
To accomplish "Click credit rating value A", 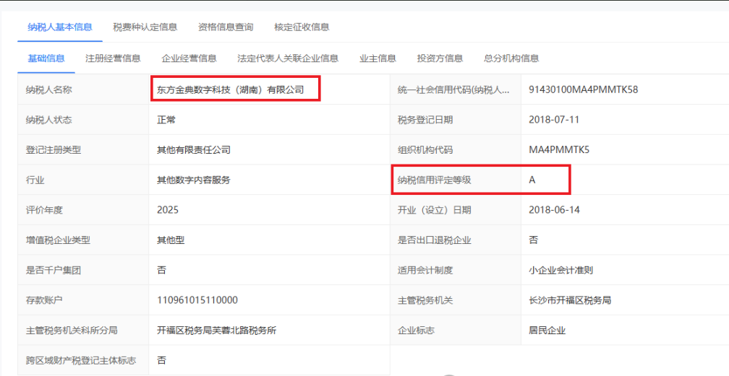I will pyautogui.click(x=532, y=180).
